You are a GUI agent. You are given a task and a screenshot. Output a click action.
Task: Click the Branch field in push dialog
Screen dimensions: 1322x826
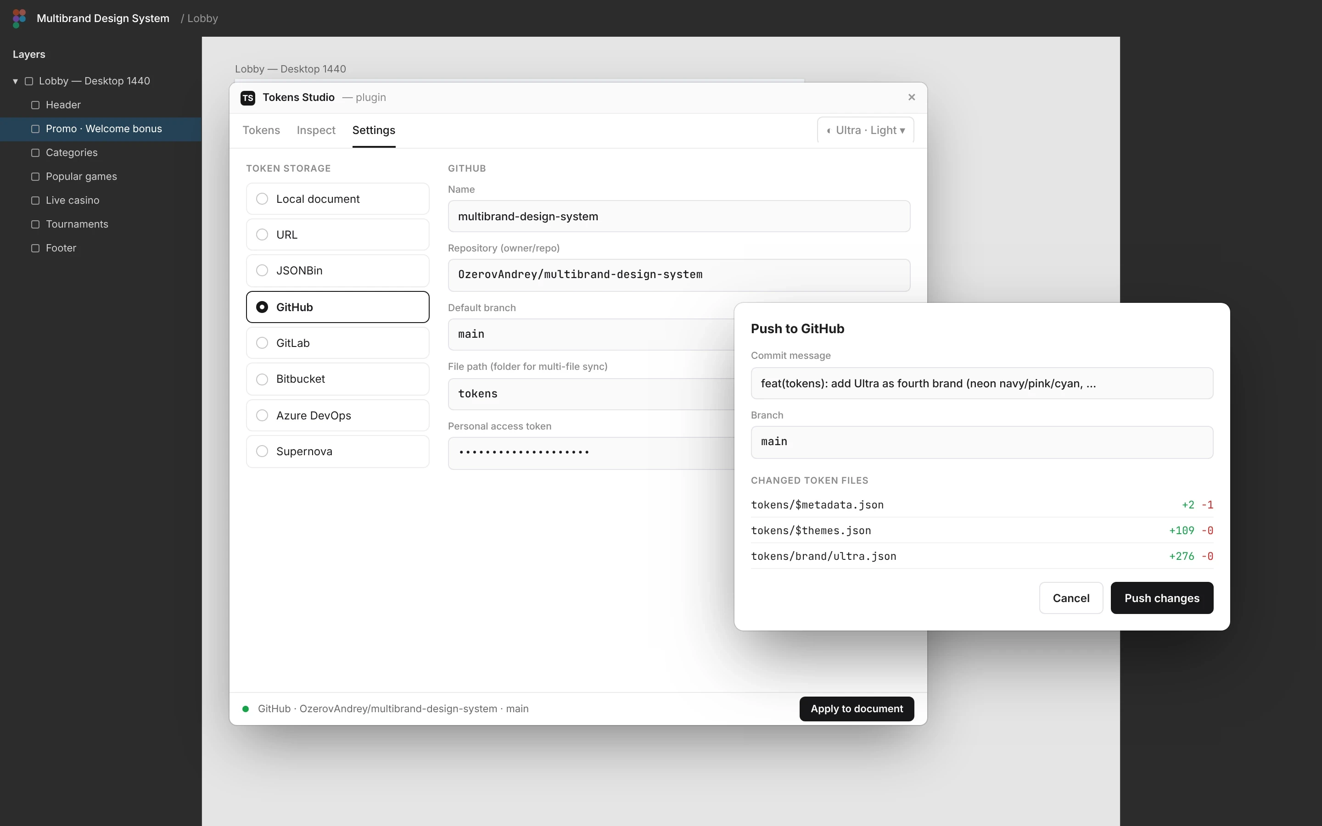click(982, 442)
